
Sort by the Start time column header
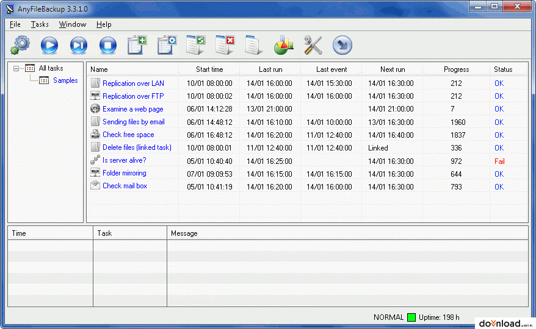pyautogui.click(x=209, y=69)
